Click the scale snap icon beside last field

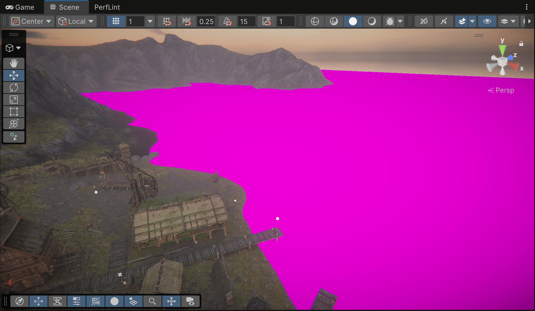267,21
